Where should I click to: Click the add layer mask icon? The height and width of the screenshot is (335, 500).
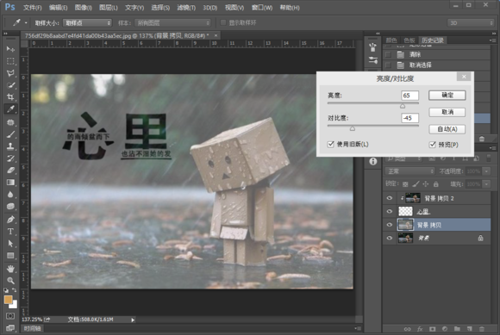coord(432,329)
